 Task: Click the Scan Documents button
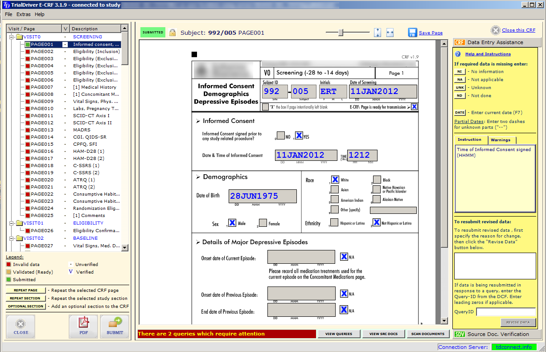coord(427,334)
